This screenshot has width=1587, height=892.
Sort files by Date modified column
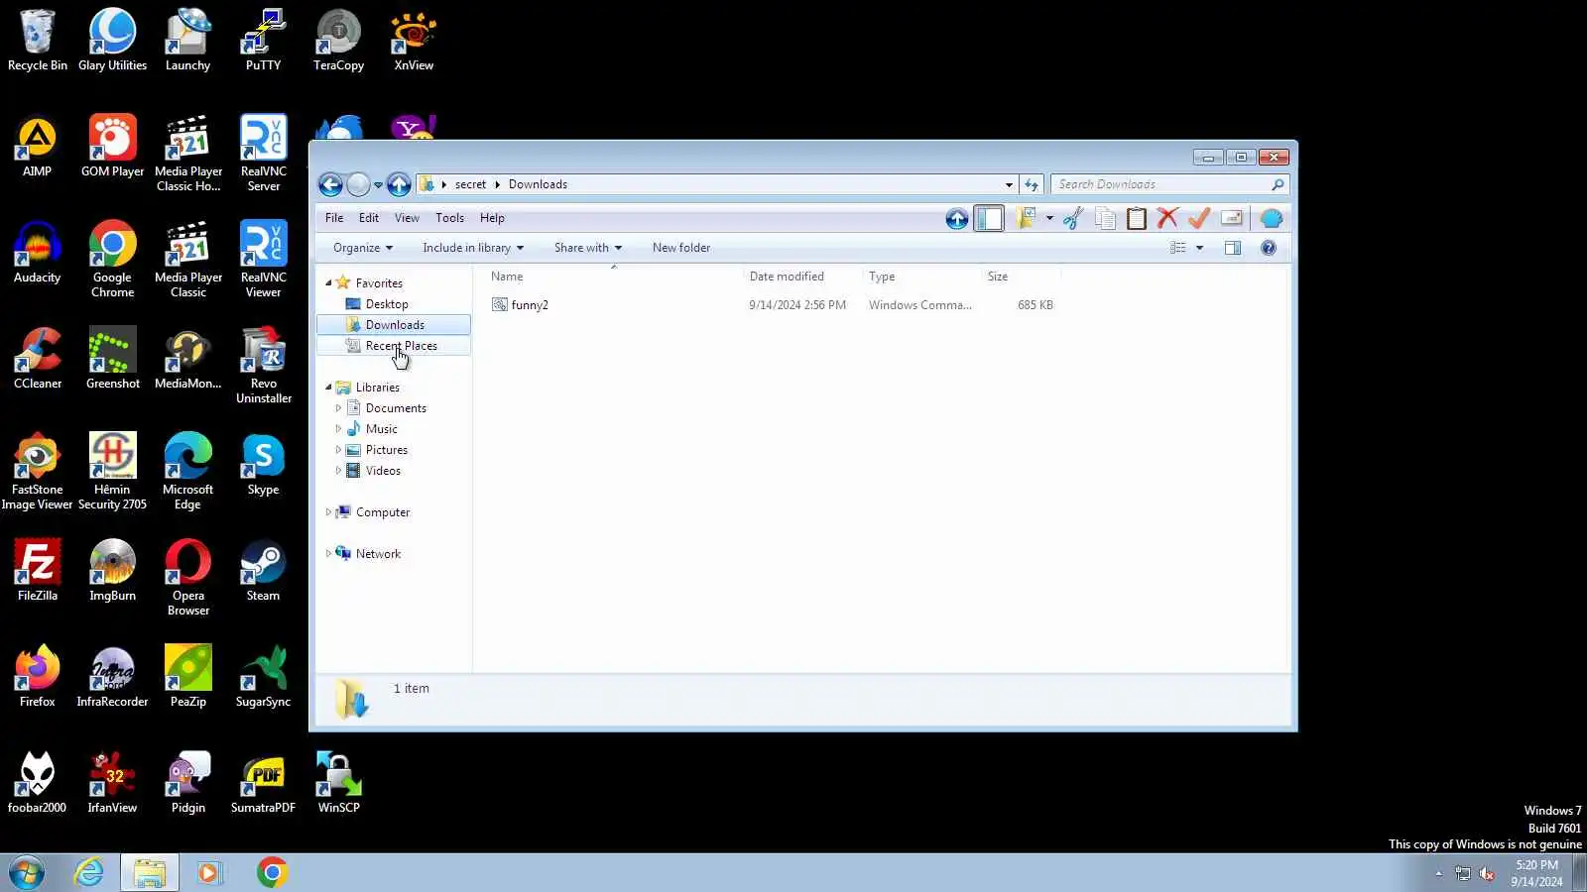coord(801,277)
